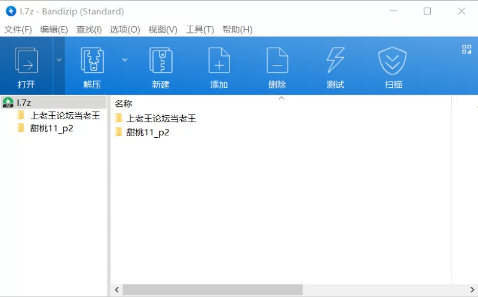Click the 添加 (Add files) icon

click(219, 60)
